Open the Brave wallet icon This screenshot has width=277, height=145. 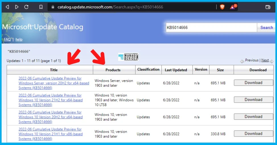[268, 7]
